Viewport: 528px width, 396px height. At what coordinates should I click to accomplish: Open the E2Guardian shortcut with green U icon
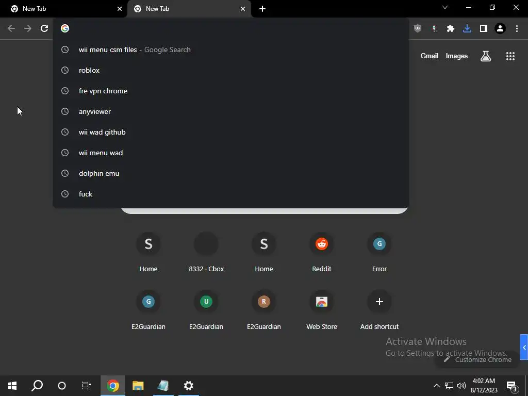point(206,309)
